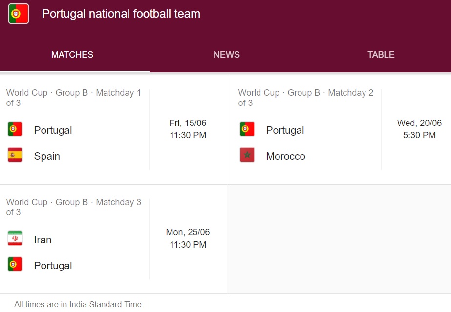The image size is (451, 312).
Task: Click Portugal flag in Matchday 1 card
Action: click(x=15, y=129)
